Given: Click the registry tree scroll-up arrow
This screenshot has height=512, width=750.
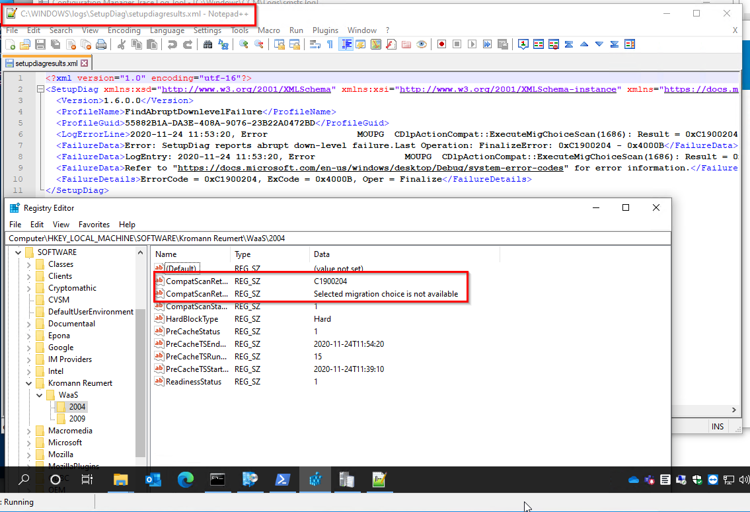Looking at the screenshot, I should 140,252.
